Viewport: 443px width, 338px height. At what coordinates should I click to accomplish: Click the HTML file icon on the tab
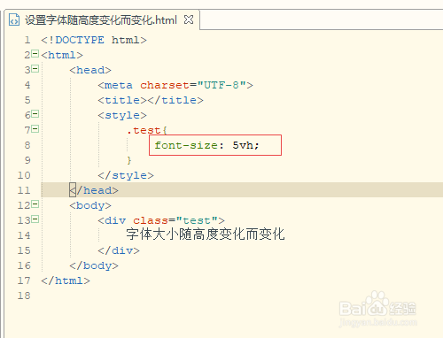pos(14,20)
